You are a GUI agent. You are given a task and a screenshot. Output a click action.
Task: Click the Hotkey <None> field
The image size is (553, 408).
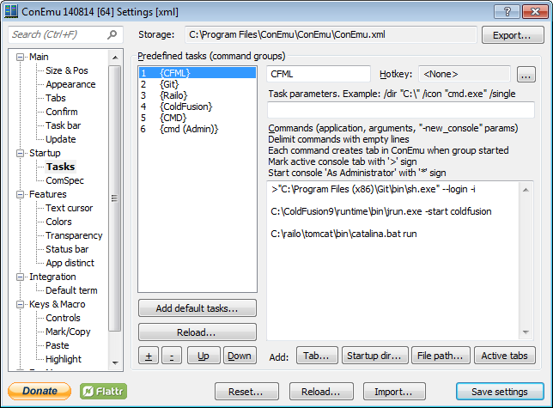click(464, 74)
